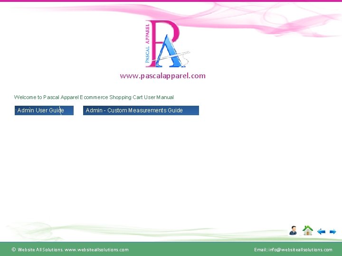
Task: Open Admin - Custom Measurements Guide
Action: coord(141,110)
